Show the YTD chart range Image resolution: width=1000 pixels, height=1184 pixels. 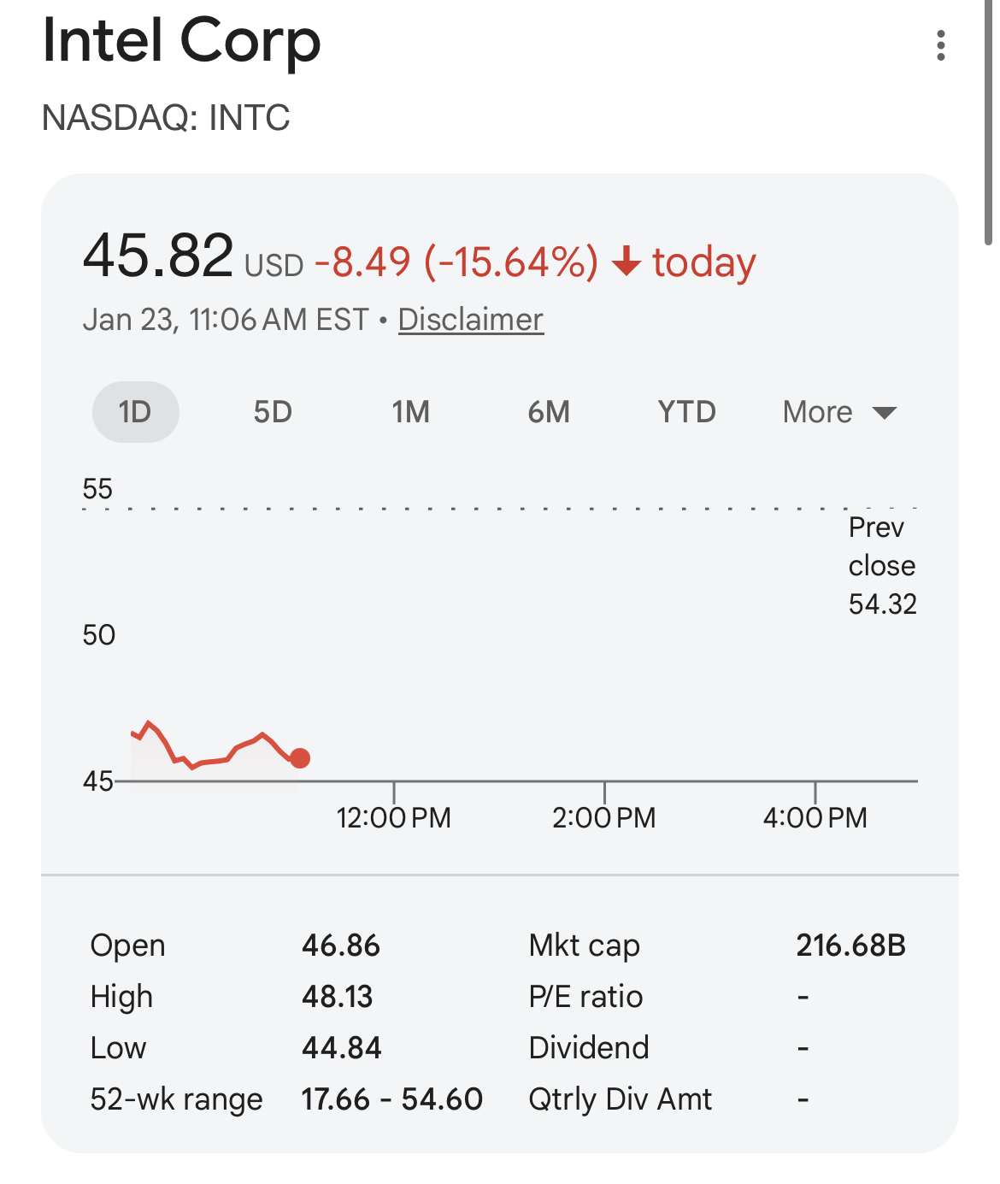point(686,412)
